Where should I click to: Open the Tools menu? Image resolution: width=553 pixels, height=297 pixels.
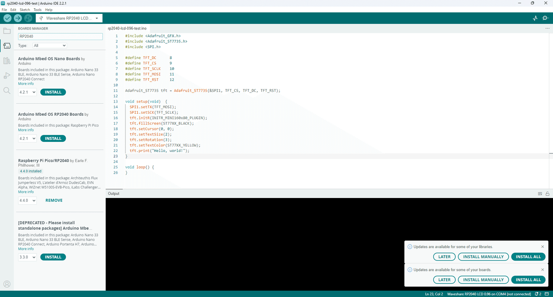pyautogui.click(x=37, y=10)
